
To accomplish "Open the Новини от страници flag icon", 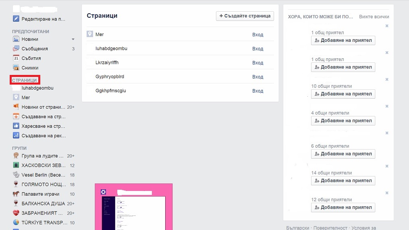I will [16, 107].
